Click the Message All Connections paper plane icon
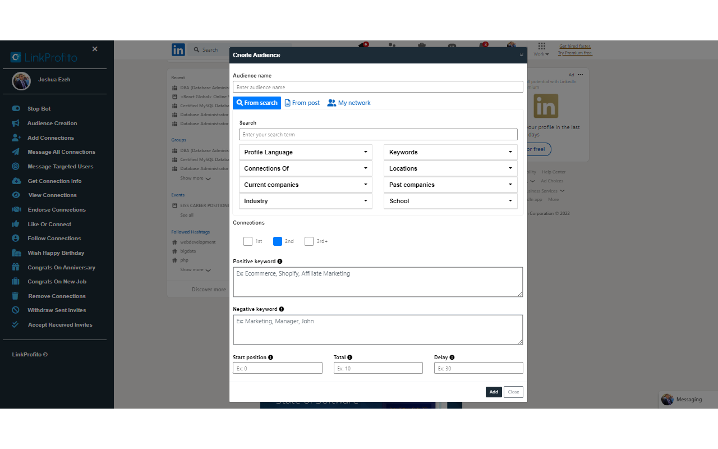718x449 pixels. point(16,152)
